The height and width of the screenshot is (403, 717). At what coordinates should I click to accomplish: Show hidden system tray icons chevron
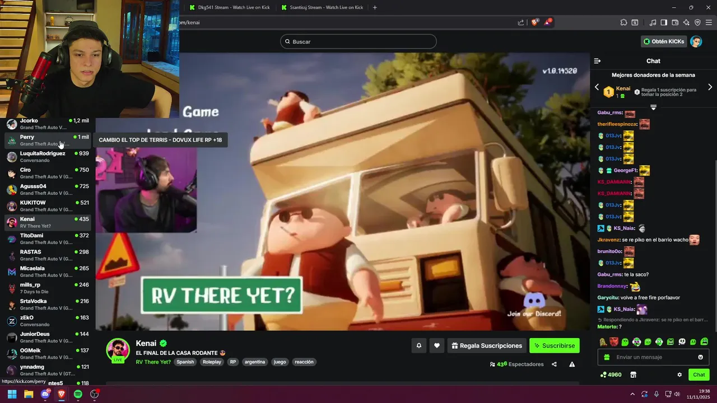pos(632,394)
